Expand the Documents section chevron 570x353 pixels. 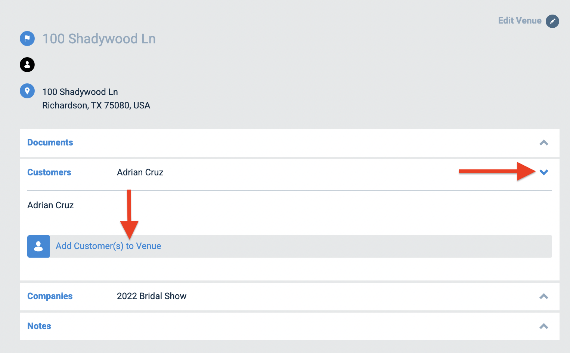(x=544, y=142)
